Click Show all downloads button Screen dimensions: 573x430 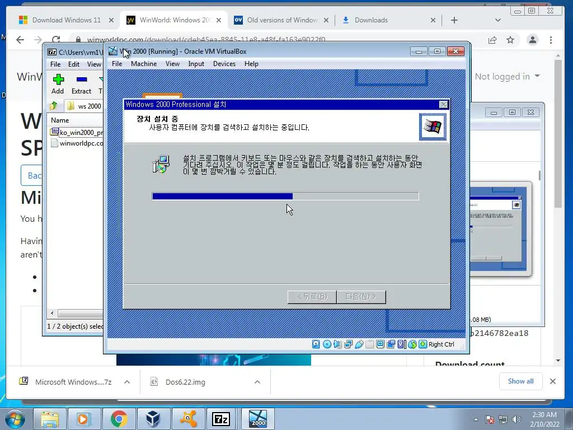(x=521, y=381)
